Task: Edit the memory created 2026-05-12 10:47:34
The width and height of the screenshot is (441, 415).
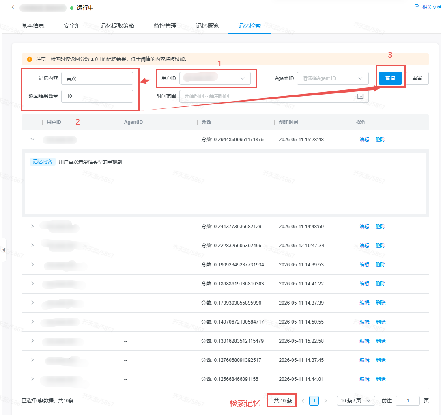Action: point(364,246)
